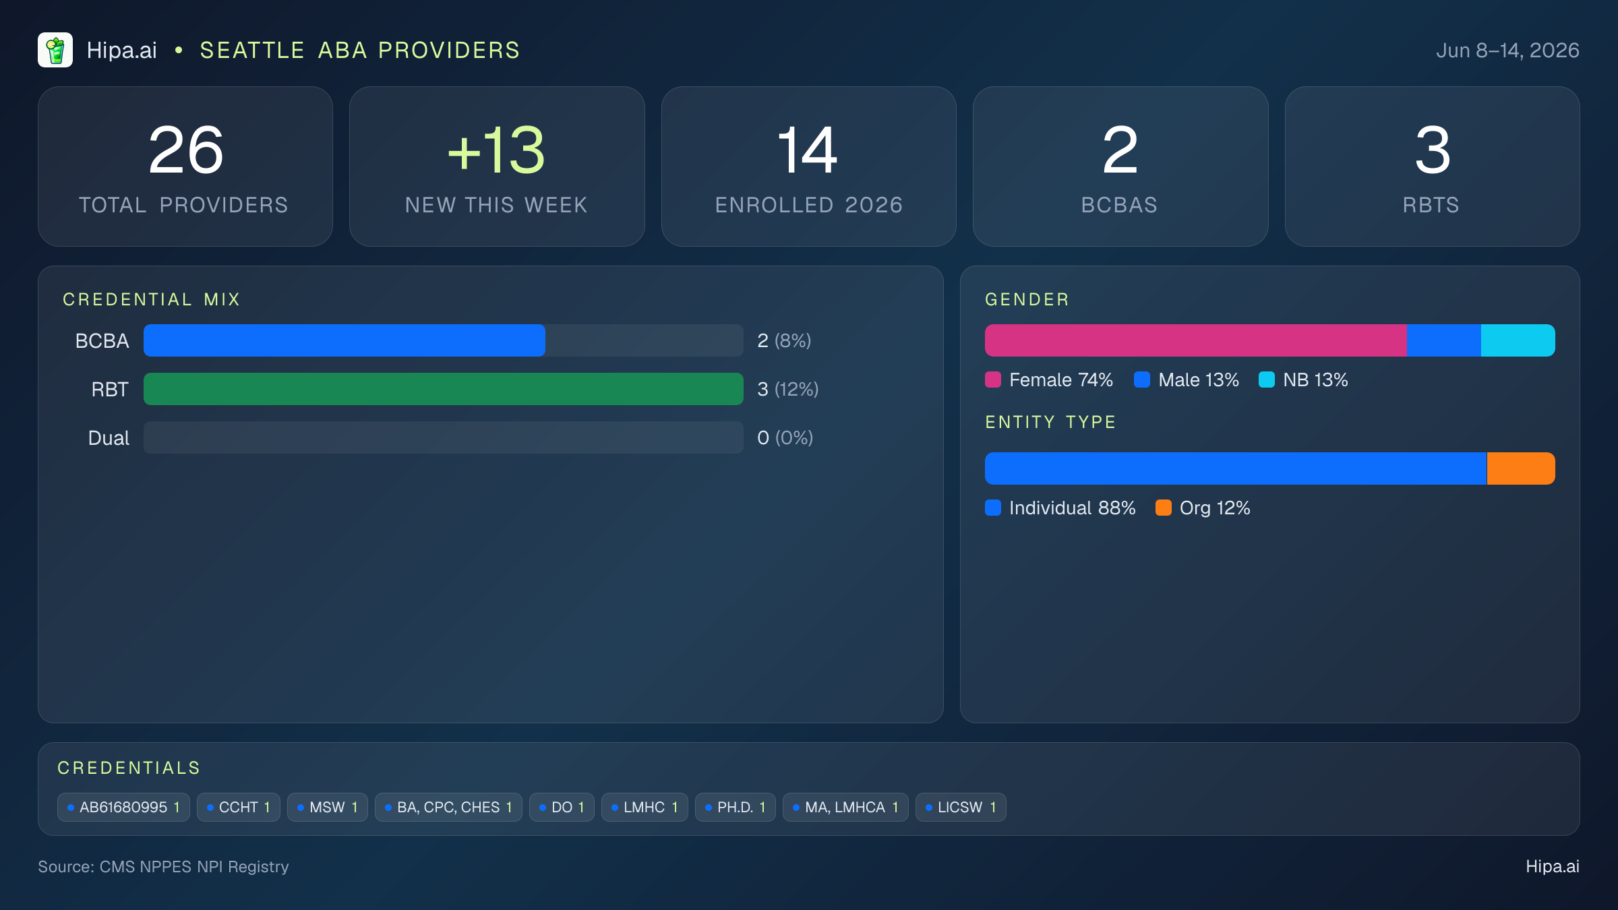Open the Enrolled 2026 stat card
Screen dimensions: 1618x910
(809, 166)
